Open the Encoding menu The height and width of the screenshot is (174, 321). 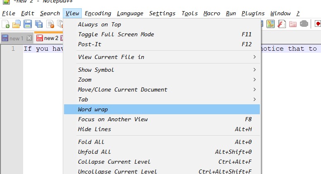click(98, 14)
